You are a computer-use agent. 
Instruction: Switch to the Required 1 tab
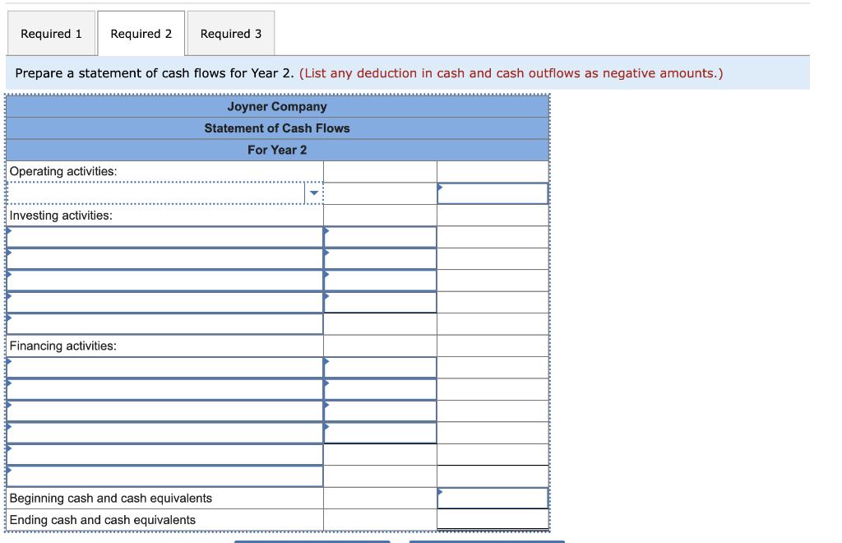[51, 33]
